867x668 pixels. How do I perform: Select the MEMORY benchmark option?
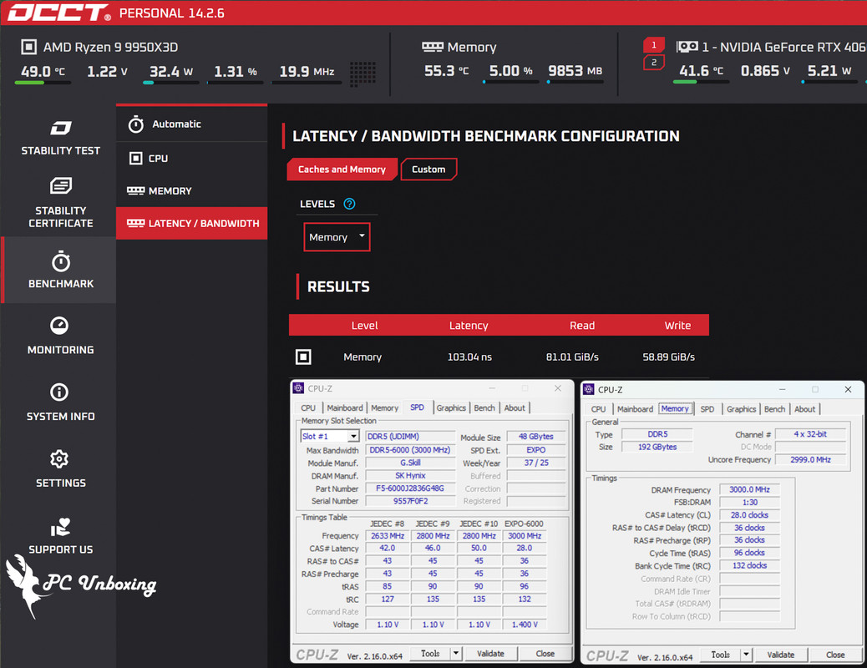pos(192,190)
